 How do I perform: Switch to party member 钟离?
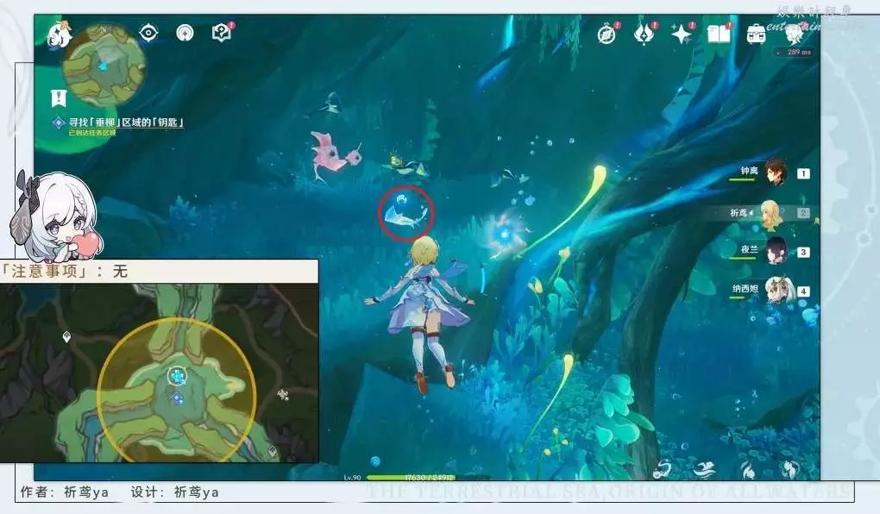(776, 173)
